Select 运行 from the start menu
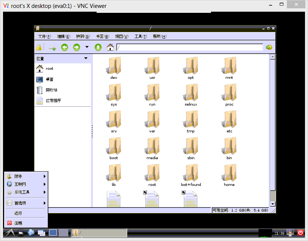The height and width of the screenshot is (241, 308). pyautogui.click(x=18, y=213)
